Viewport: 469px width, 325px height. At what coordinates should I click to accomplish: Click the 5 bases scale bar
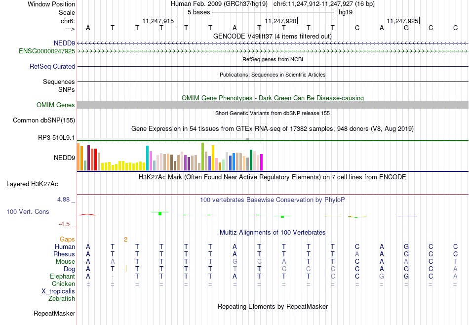tap(273, 12)
